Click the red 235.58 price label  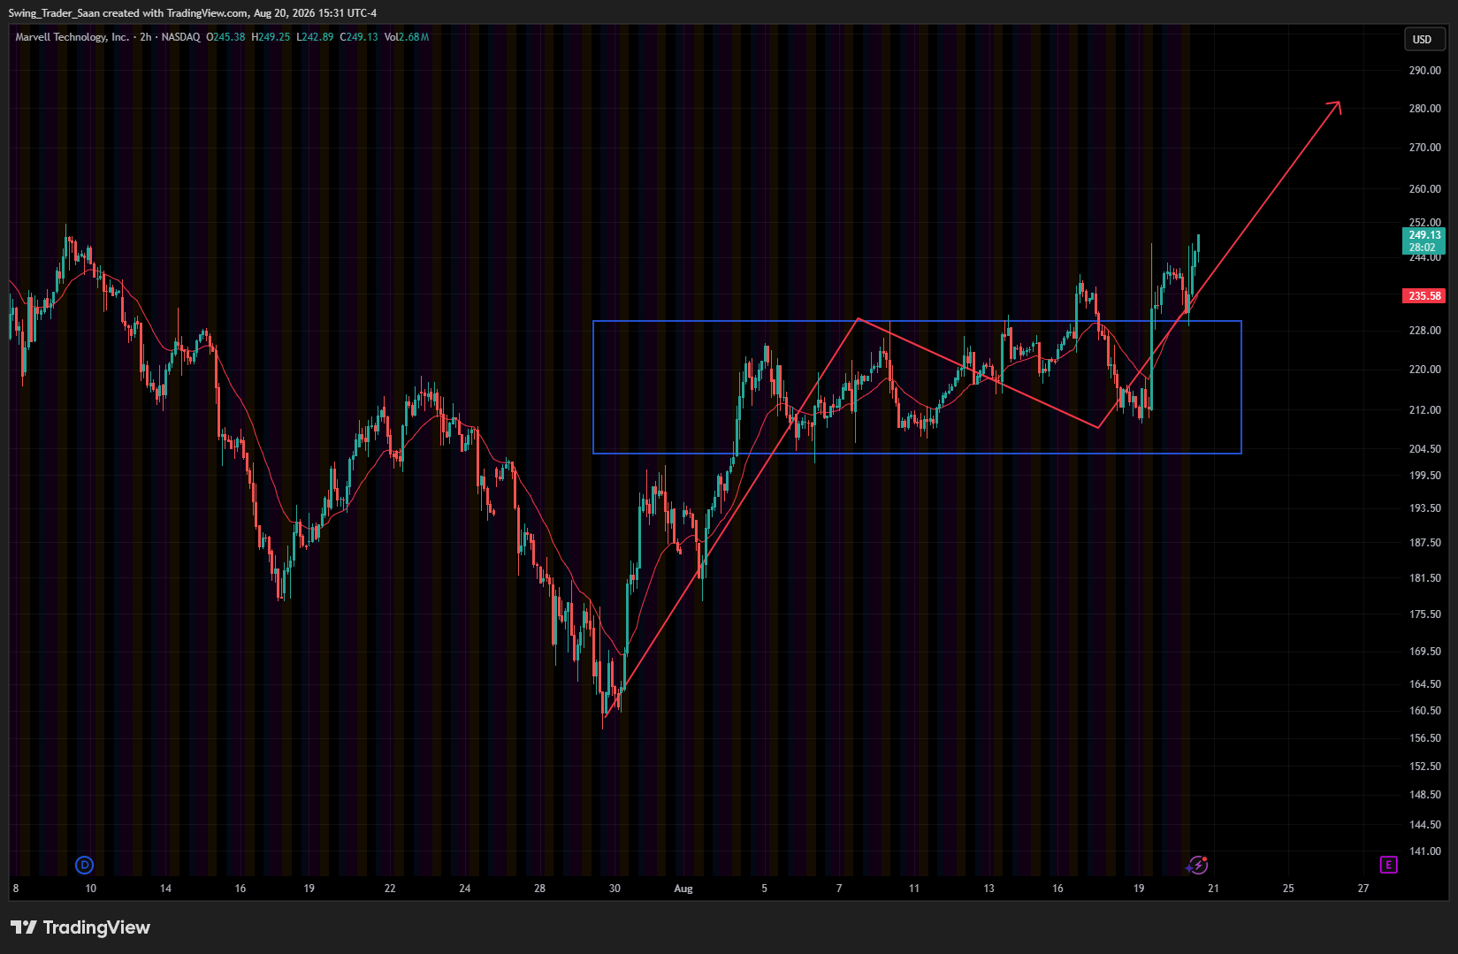[x=1424, y=296]
